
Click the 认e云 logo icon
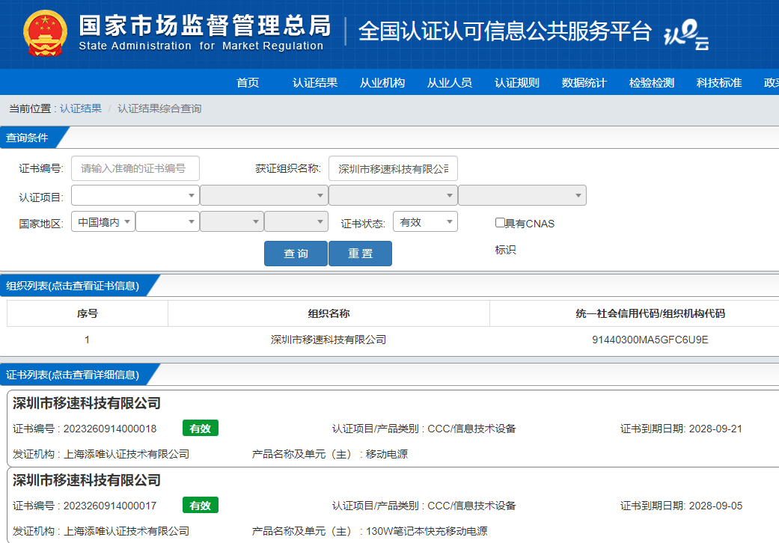pyautogui.click(x=686, y=34)
